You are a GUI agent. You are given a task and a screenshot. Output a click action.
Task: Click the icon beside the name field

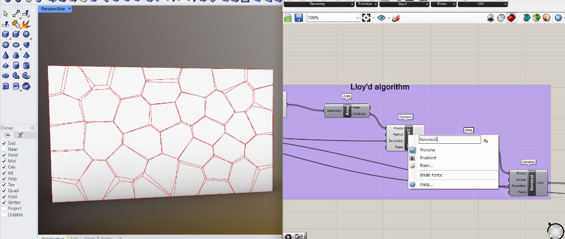pos(486,140)
